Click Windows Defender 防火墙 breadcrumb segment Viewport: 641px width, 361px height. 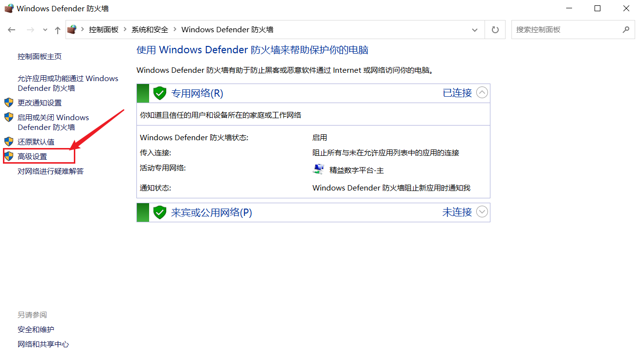(227, 30)
